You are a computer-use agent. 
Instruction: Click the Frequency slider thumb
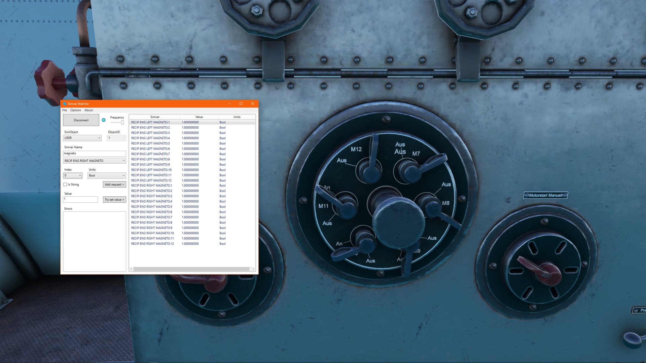pos(122,123)
